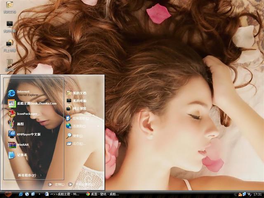
Task: Click the 注销 log off button
Action: 56,184
